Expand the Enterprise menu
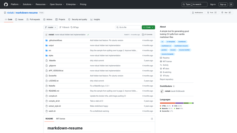 pos(72,4)
